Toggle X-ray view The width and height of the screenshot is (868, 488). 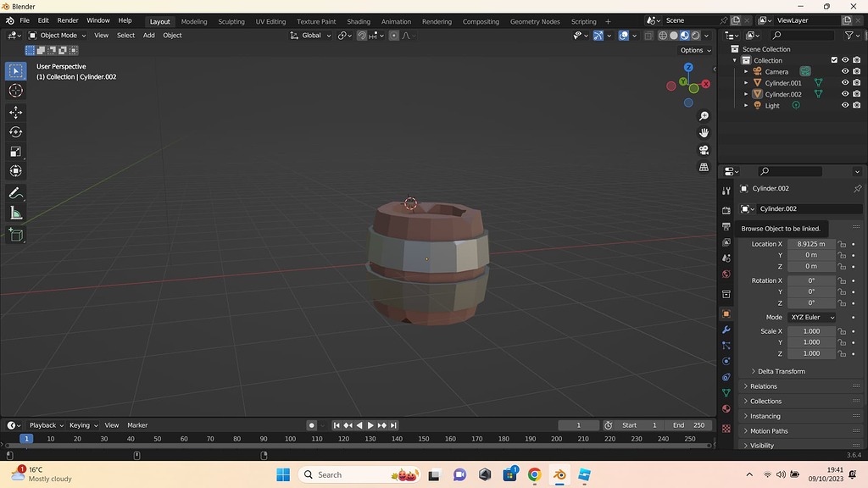648,36
